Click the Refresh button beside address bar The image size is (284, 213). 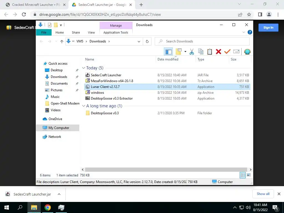(147, 42)
